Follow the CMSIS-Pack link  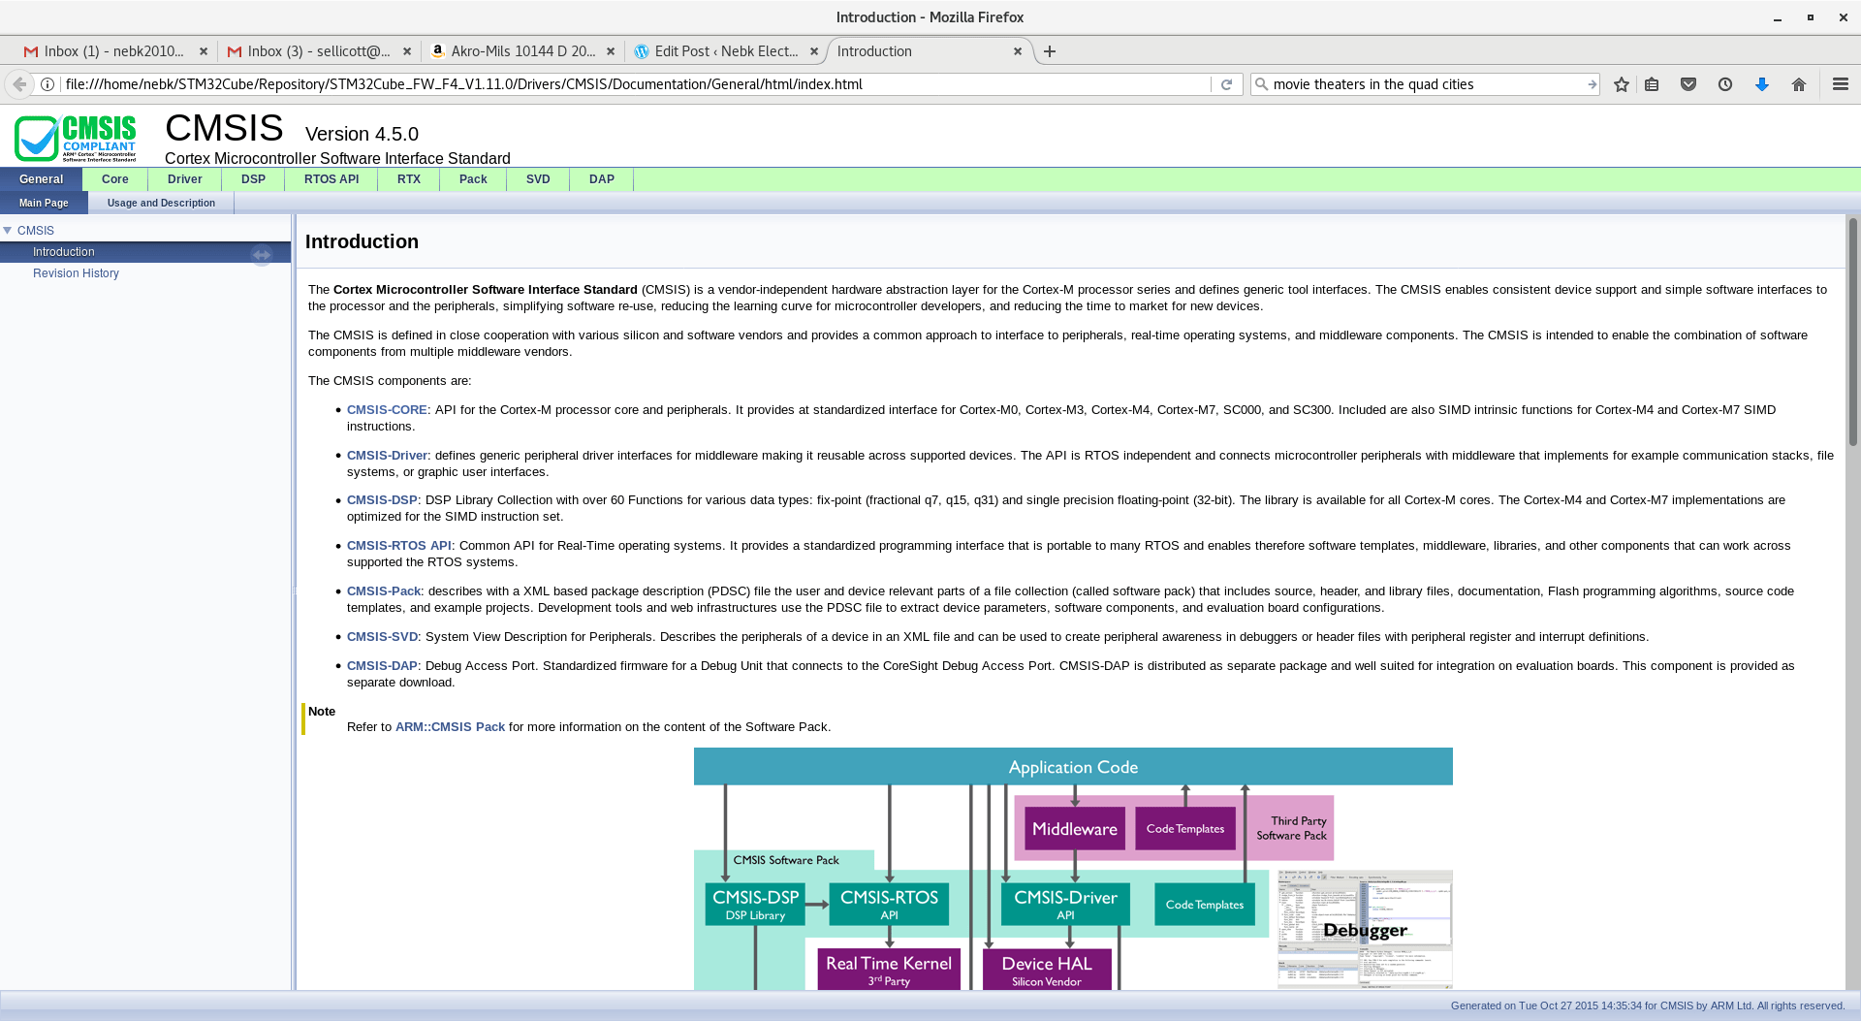[x=384, y=591]
